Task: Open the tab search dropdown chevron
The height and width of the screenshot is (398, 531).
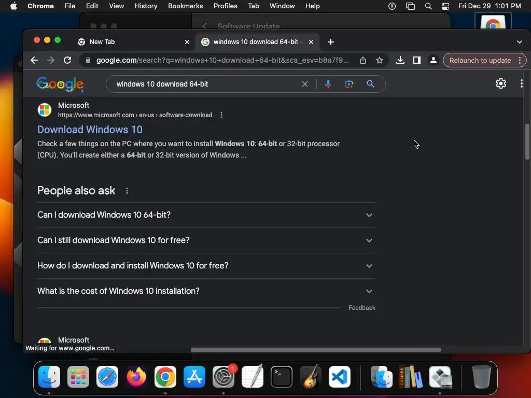Action: click(520, 42)
